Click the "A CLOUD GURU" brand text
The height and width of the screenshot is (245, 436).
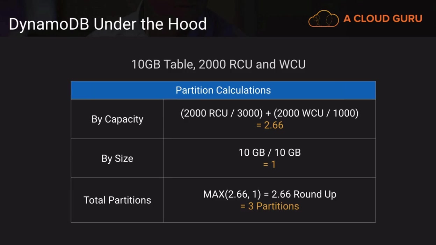point(383,19)
